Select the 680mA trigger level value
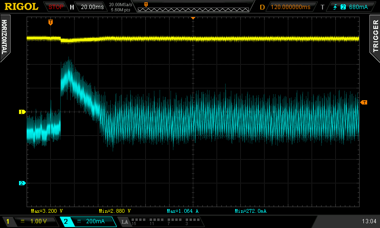The image size is (380, 228). (x=358, y=7)
